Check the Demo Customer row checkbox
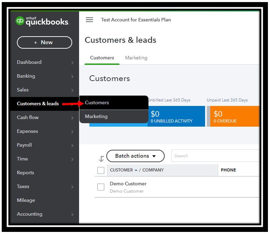The width and height of the screenshot is (270, 235). pyautogui.click(x=101, y=187)
